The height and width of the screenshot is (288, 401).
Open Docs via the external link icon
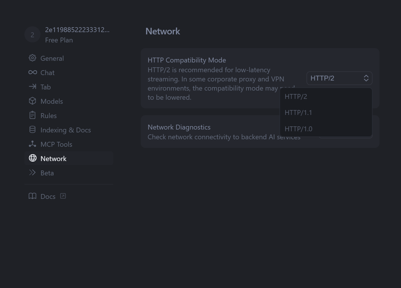click(x=63, y=196)
